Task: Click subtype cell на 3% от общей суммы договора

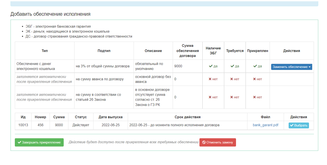Action: click(x=103, y=66)
